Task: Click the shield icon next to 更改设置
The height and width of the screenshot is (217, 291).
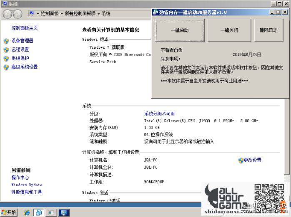Action: pyautogui.click(x=241, y=160)
